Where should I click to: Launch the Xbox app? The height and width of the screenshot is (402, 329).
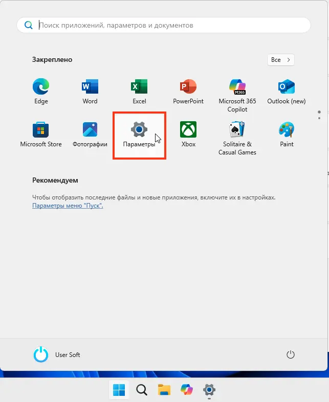(x=188, y=135)
